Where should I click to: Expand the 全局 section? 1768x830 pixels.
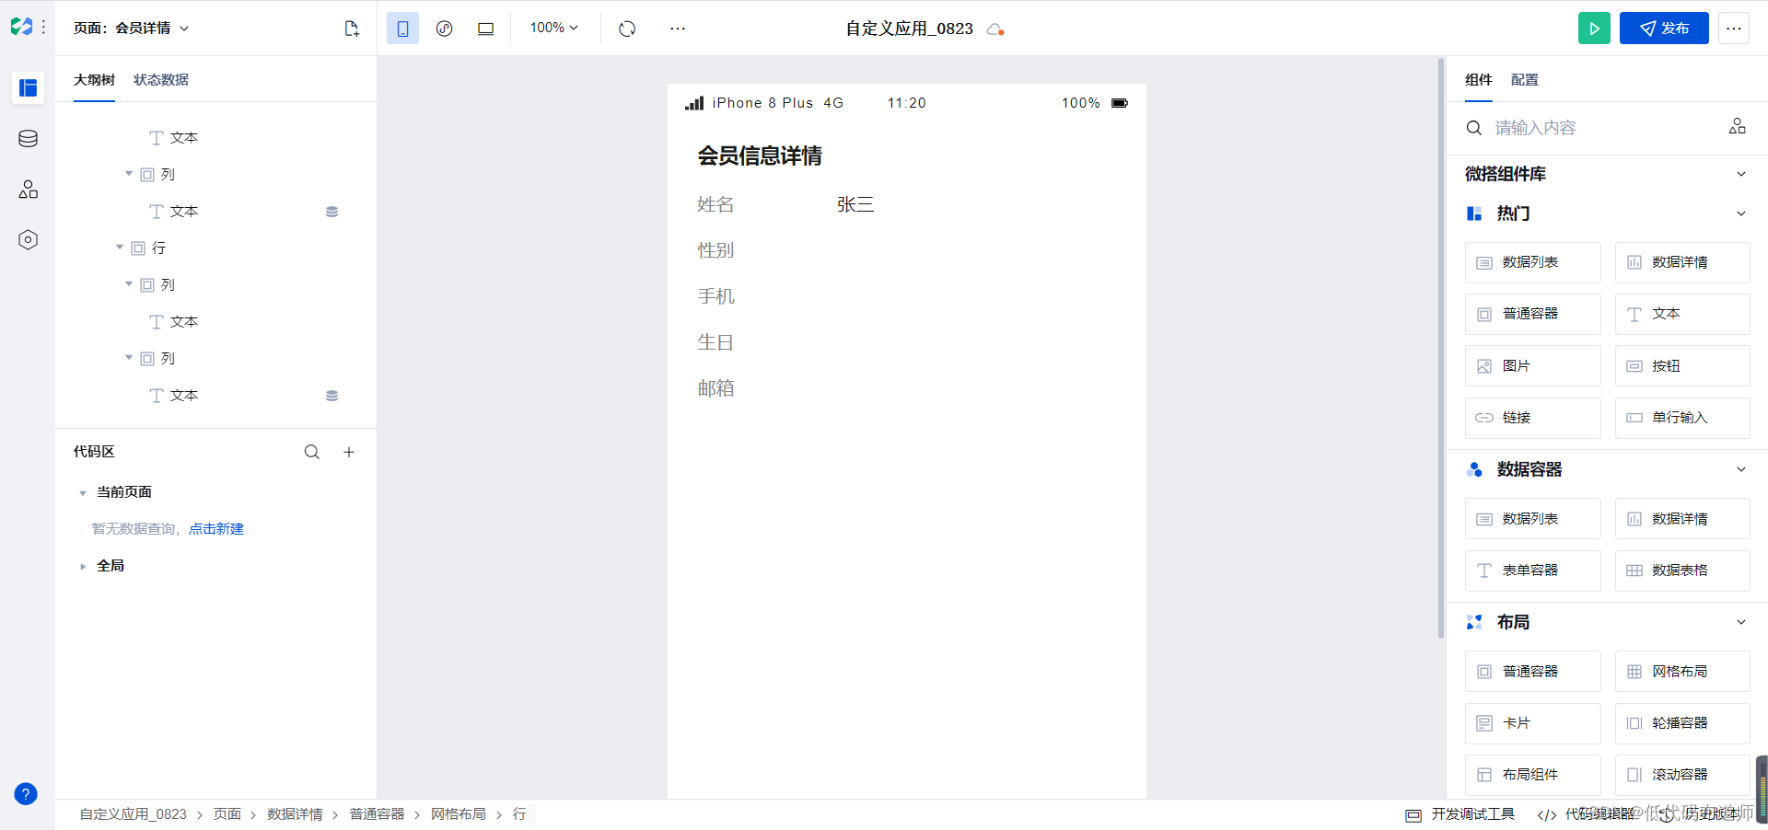tap(83, 567)
